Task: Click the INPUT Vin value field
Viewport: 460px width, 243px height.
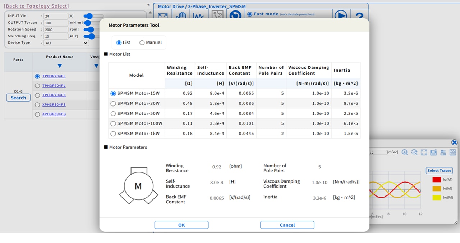Action: point(56,16)
